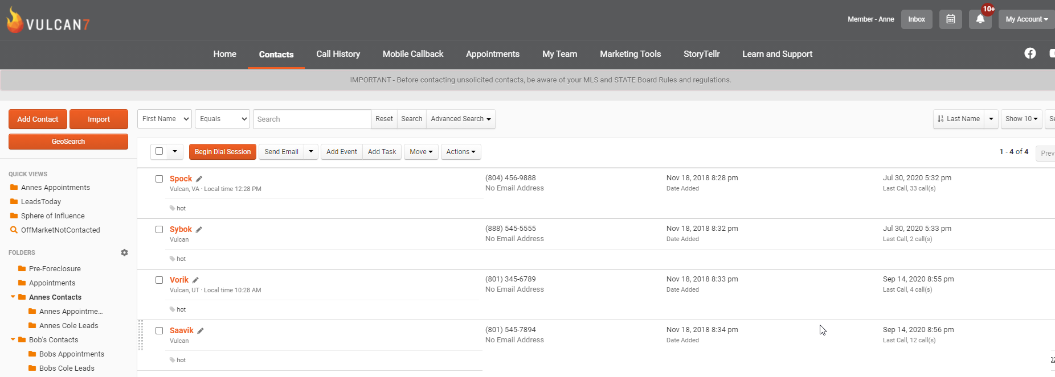Click the Inbox button
1055x377 pixels.
pos(917,19)
